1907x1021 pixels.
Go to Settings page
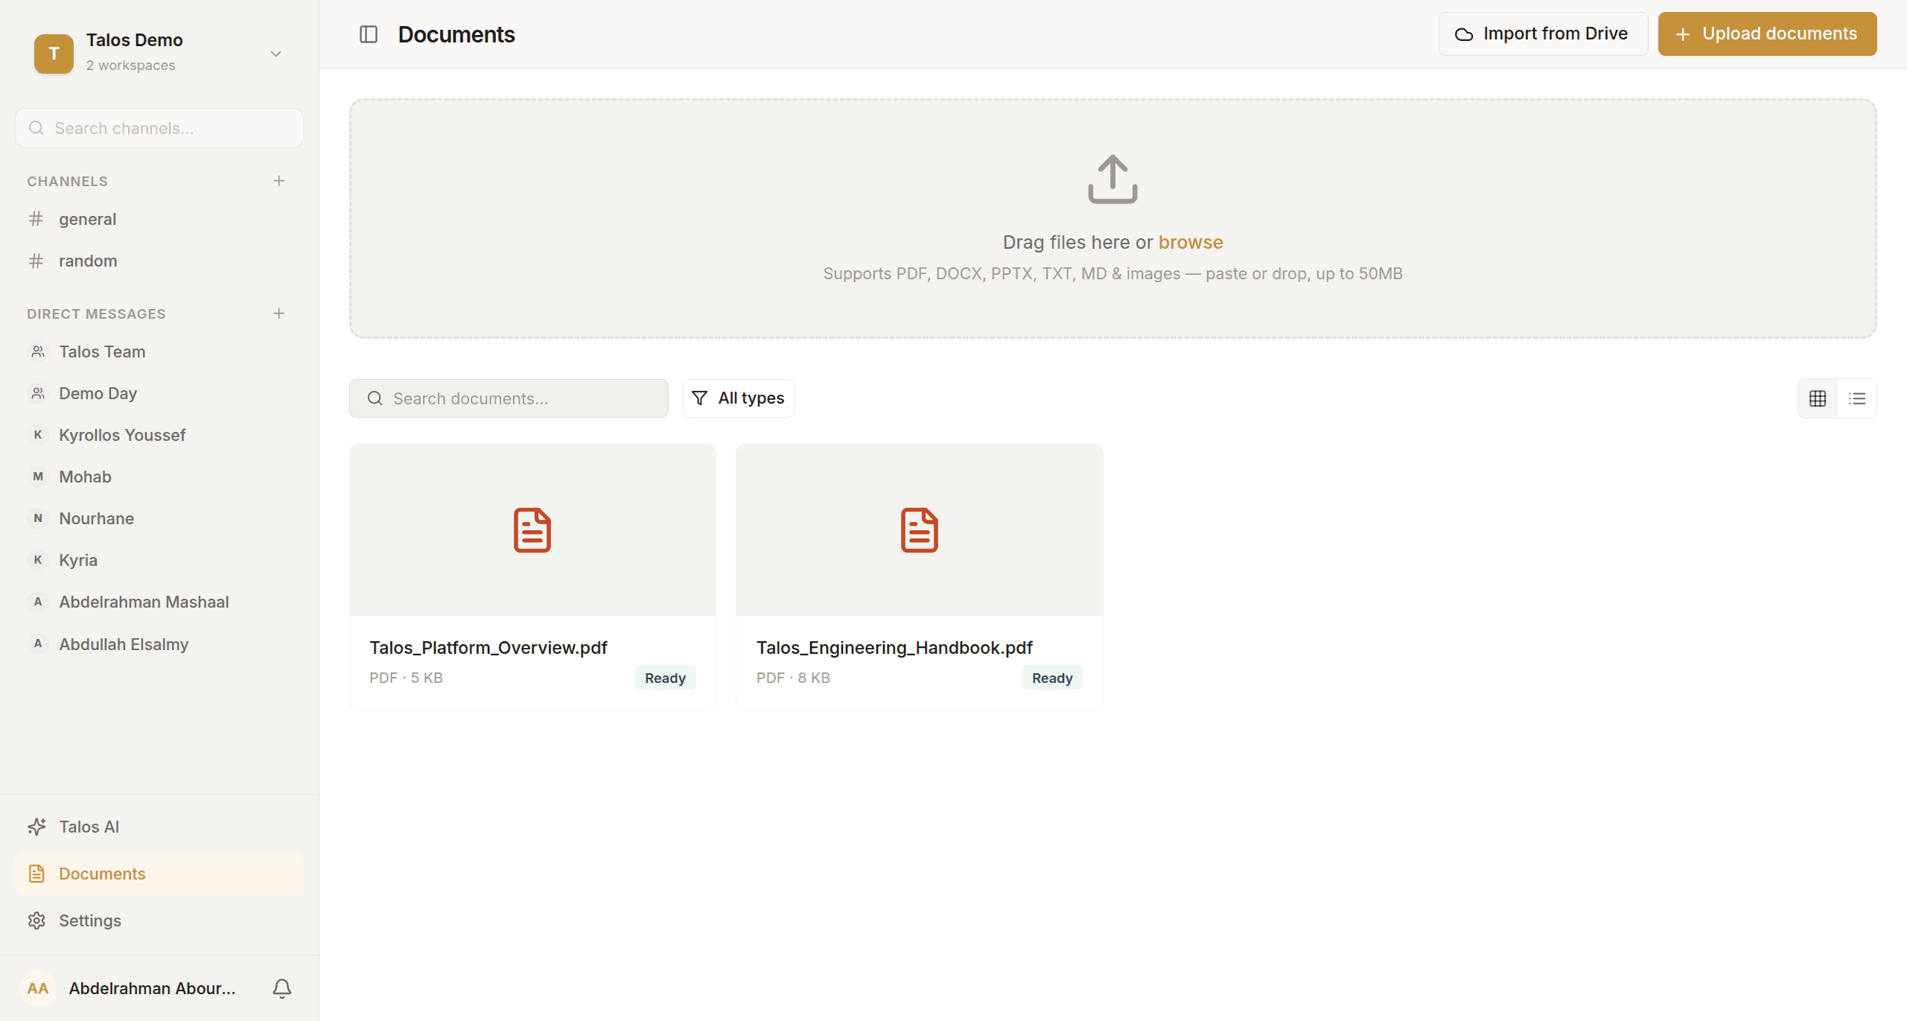pyautogui.click(x=159, y=920)
